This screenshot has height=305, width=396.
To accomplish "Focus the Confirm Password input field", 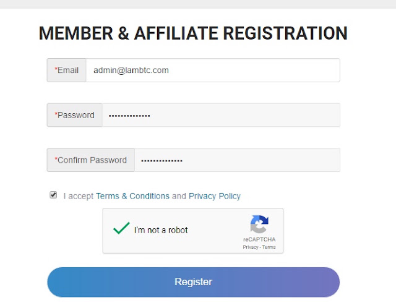I will pyautogui.click(x=237, y=160).
